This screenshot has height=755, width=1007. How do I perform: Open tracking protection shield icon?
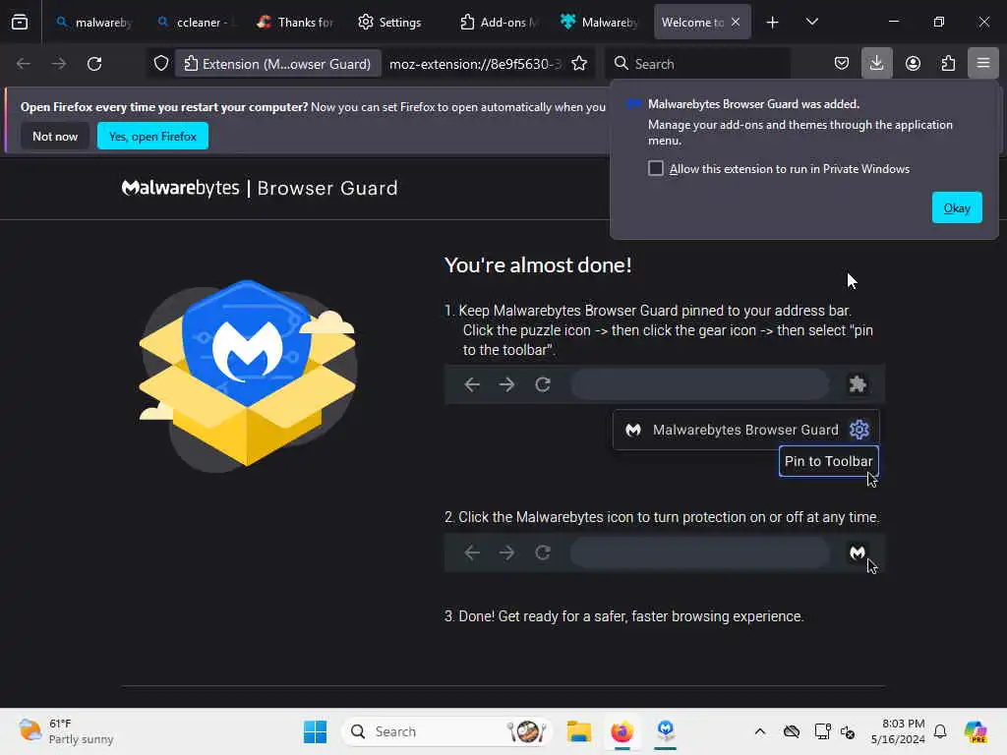click(x=161, y=64)
